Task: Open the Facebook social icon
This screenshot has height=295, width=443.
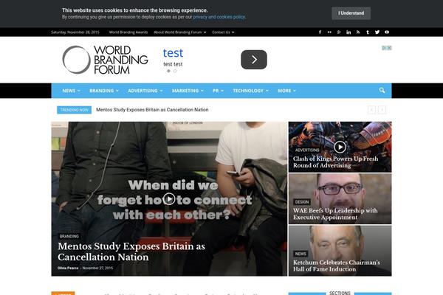Action: [x=320, y=32]
